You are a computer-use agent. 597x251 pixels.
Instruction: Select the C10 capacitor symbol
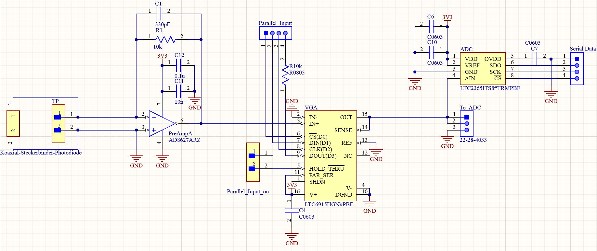431,52
